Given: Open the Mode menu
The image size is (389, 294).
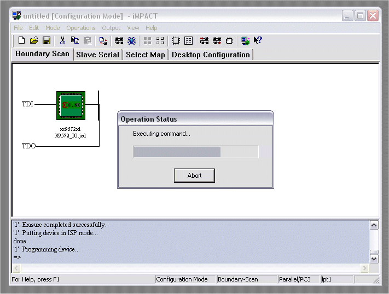Looking at the screenshot, I should pyautogui.click(x=53, y=28).
